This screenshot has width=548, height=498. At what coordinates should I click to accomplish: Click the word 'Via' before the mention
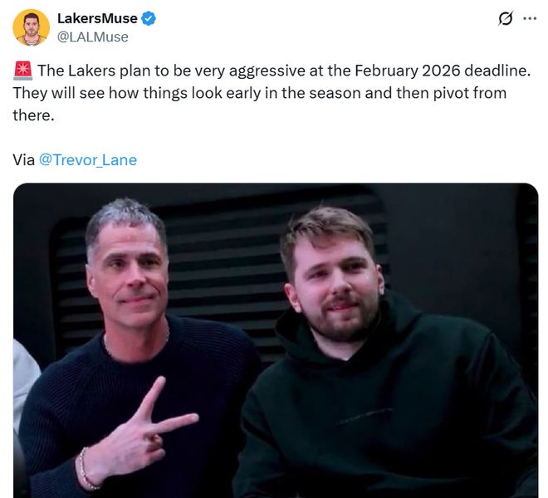coord(24,160)
